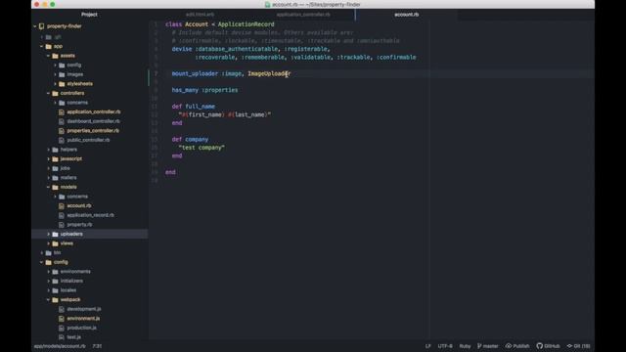This screenshot has width=626, height=352.
Task: Click application_record.rb file icon
Action: (62, 215)
